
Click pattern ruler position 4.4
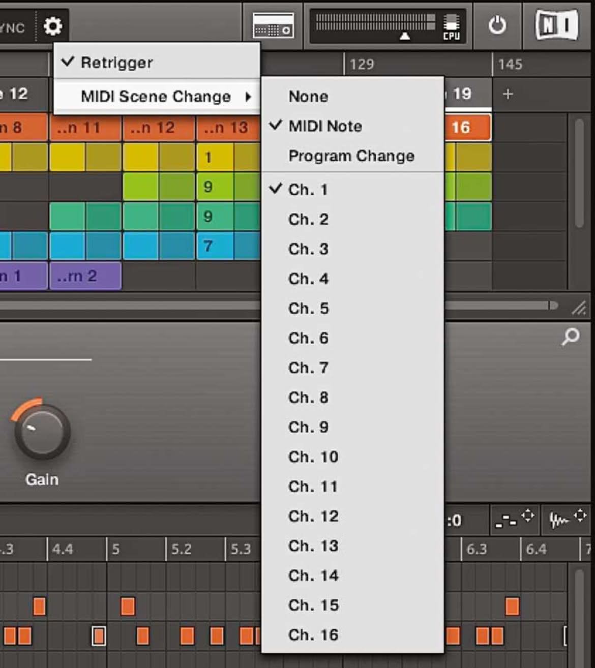tap(63, 549)
